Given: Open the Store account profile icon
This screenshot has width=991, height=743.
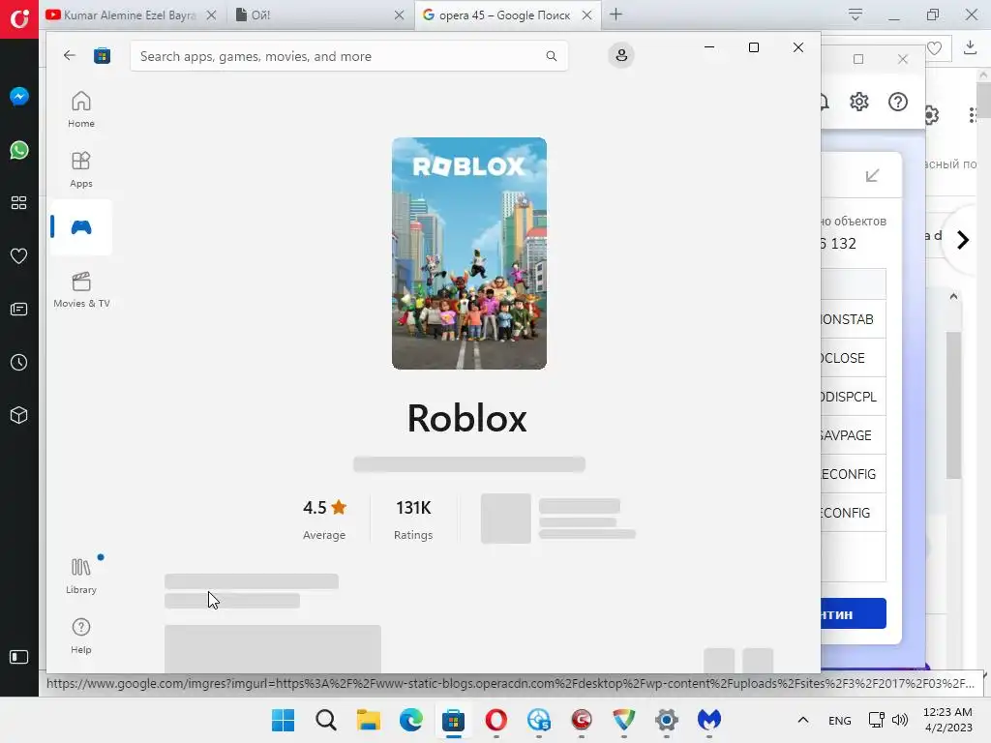Looking at the screenshot, I should [x=621, y=55].
